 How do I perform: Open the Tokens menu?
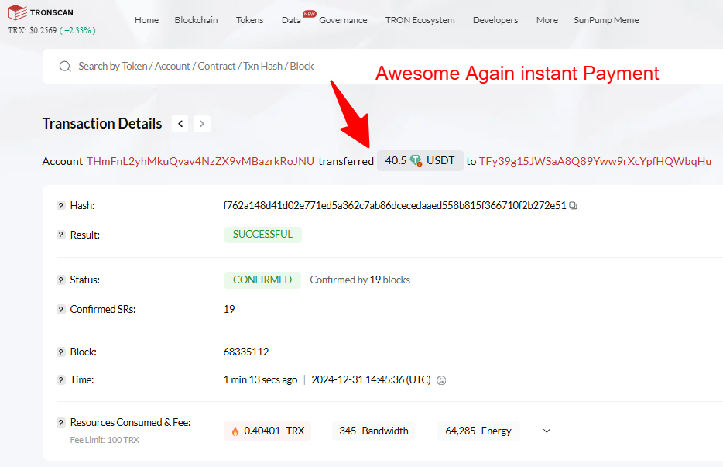coord(249,20)
